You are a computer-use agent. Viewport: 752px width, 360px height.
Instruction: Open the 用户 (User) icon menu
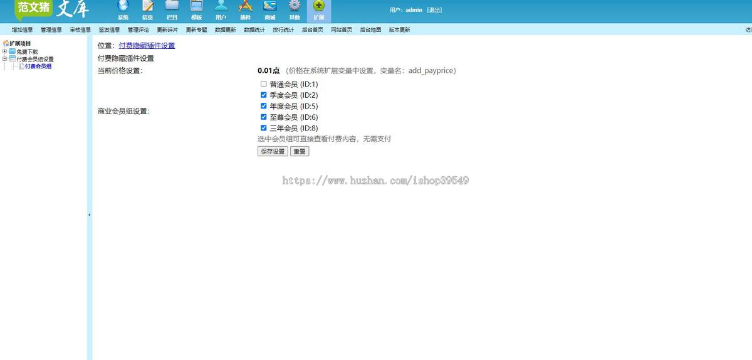(221, 9)
